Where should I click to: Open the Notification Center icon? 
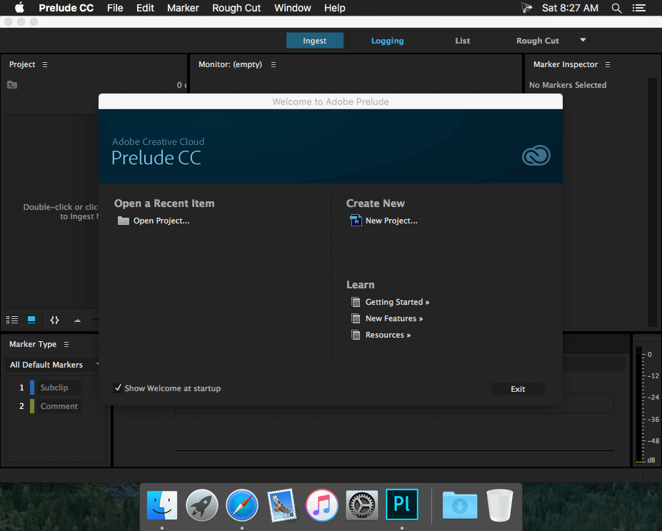point(638,8)
